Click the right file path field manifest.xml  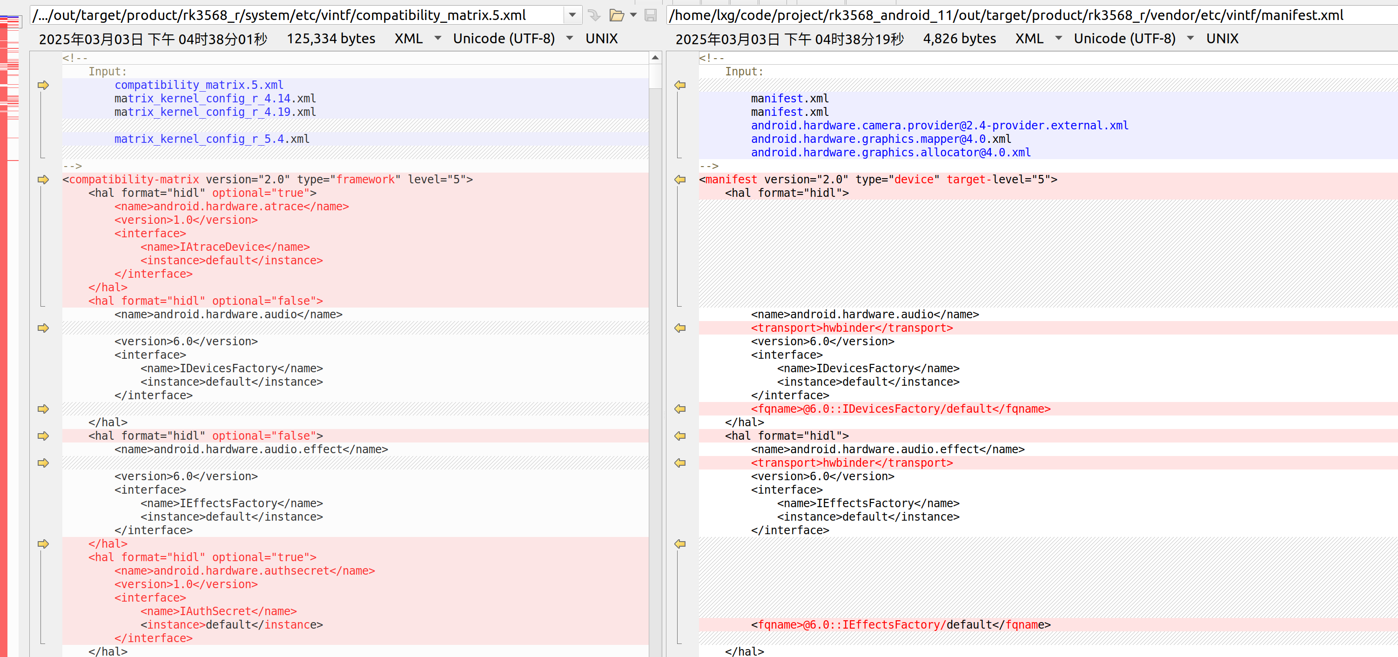coord(1032,15)
